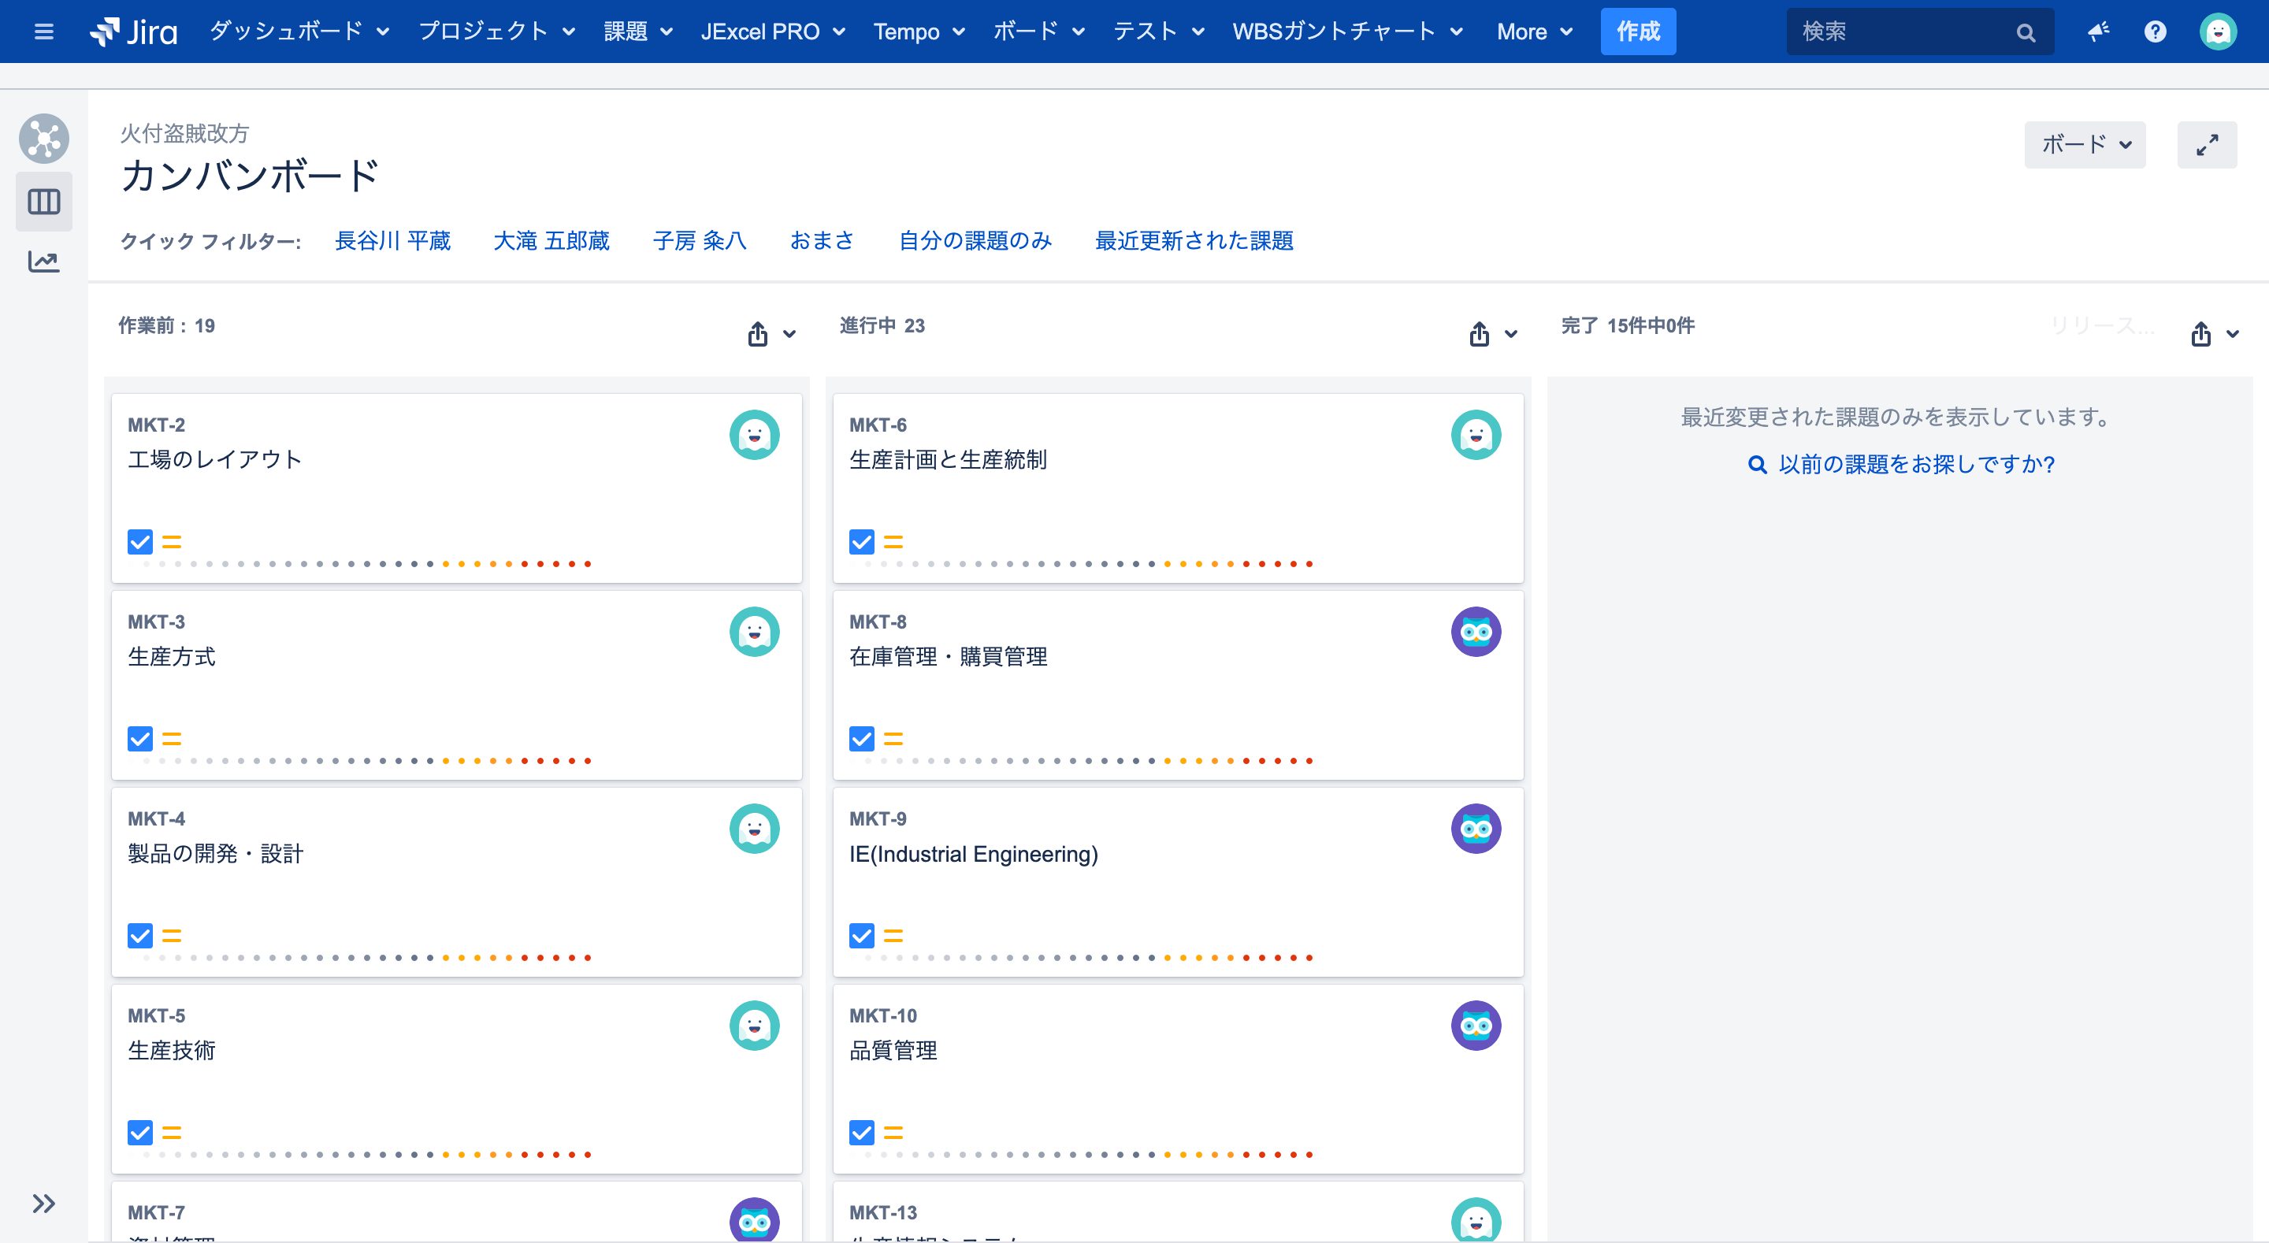Apply the 最近更新された課題 quick filter

point(1194,240)
